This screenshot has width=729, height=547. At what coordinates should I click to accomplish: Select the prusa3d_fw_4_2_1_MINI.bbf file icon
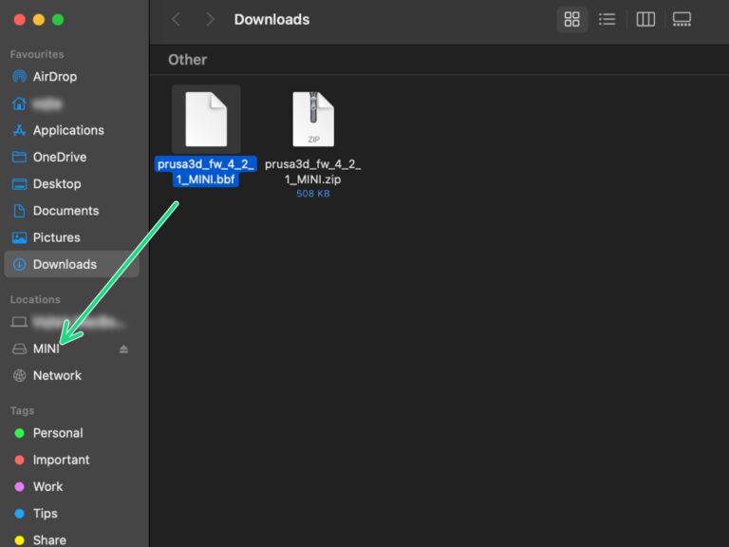pyautogui.click(x=206, y=120)
